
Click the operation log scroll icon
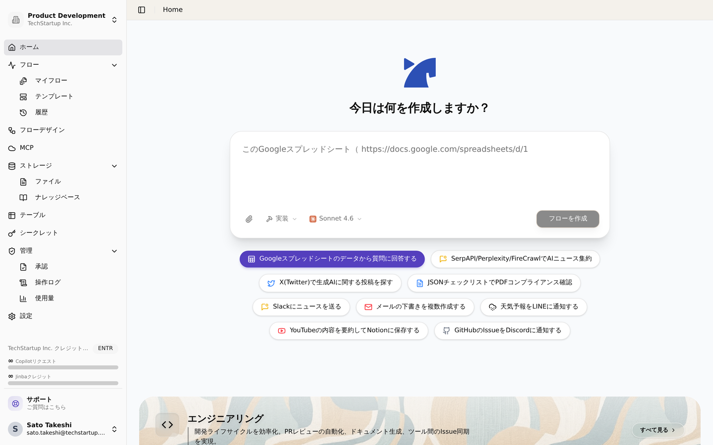[x=23, y=283]
